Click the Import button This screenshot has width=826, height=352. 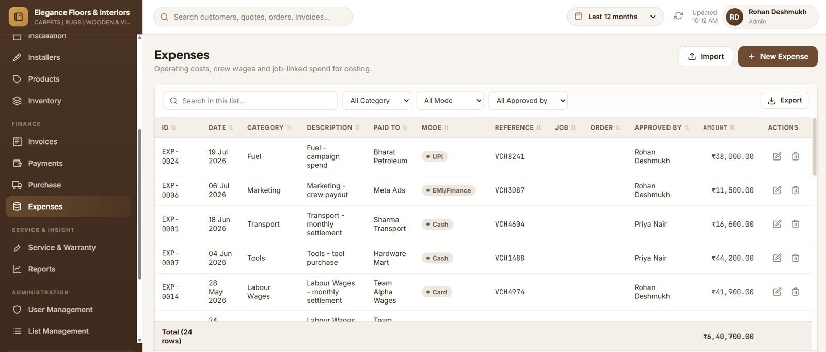tap(706, 57)
